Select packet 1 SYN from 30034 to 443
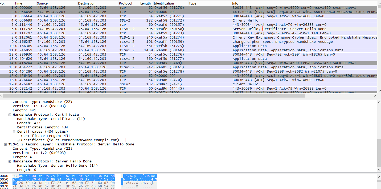 point(189,8)
